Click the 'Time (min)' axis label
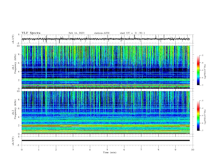This screenshot has width=217, height=168. (110, 152)
